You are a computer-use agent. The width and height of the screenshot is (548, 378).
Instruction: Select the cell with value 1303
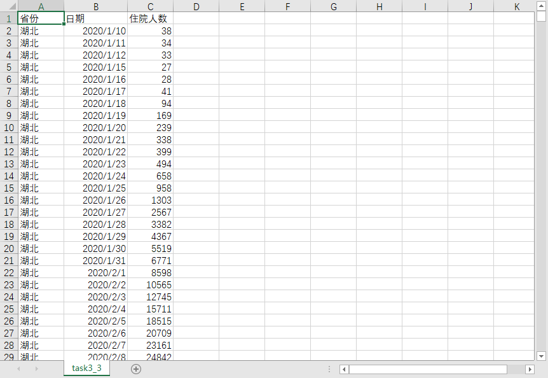pyautogui.click(x=150, y=200)
